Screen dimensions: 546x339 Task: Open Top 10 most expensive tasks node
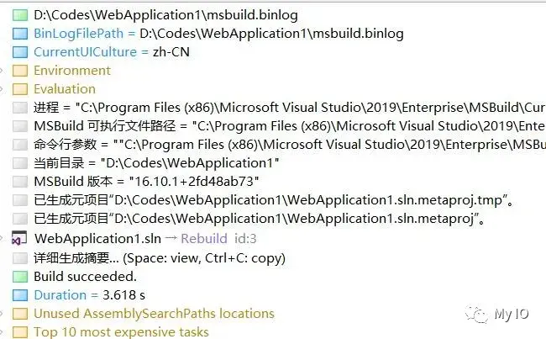pyautogui.click(x=121, y=332)
